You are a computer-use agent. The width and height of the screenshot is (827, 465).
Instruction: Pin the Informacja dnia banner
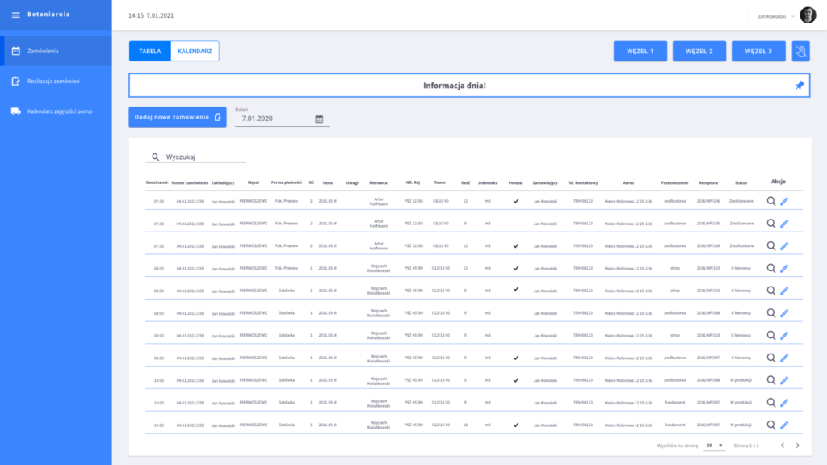800,86
